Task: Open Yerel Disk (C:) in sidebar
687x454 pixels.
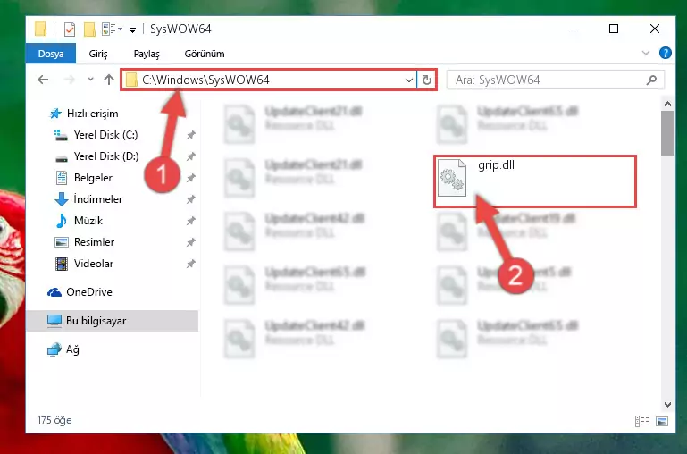Action: [105, 135]
